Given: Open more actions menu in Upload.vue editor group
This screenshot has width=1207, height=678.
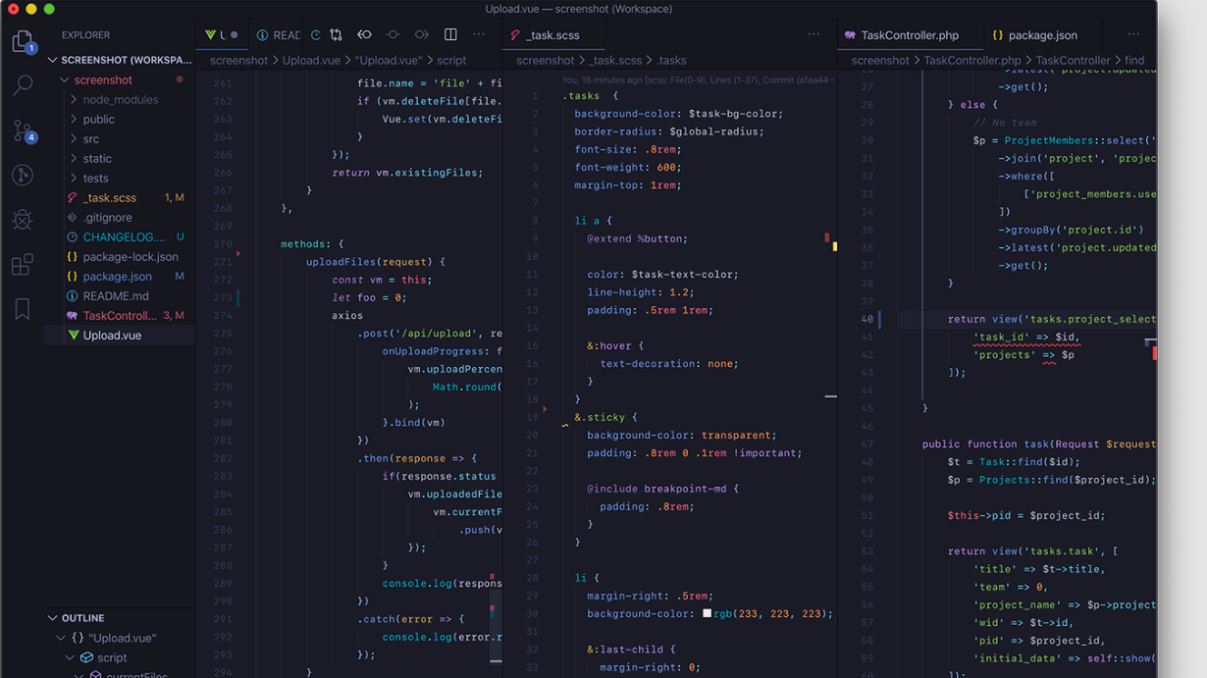Looking at the screenshot, I should pyautogui.click(x=479, y=35).
